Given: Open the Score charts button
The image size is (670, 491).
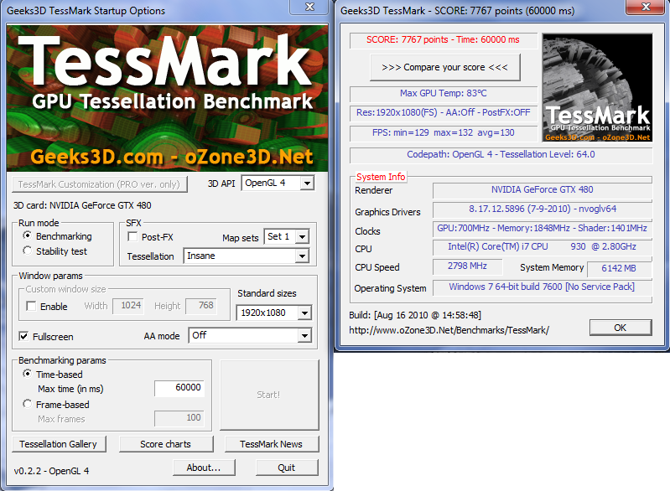Looking at the screenshot, I should tap(166, 444).
